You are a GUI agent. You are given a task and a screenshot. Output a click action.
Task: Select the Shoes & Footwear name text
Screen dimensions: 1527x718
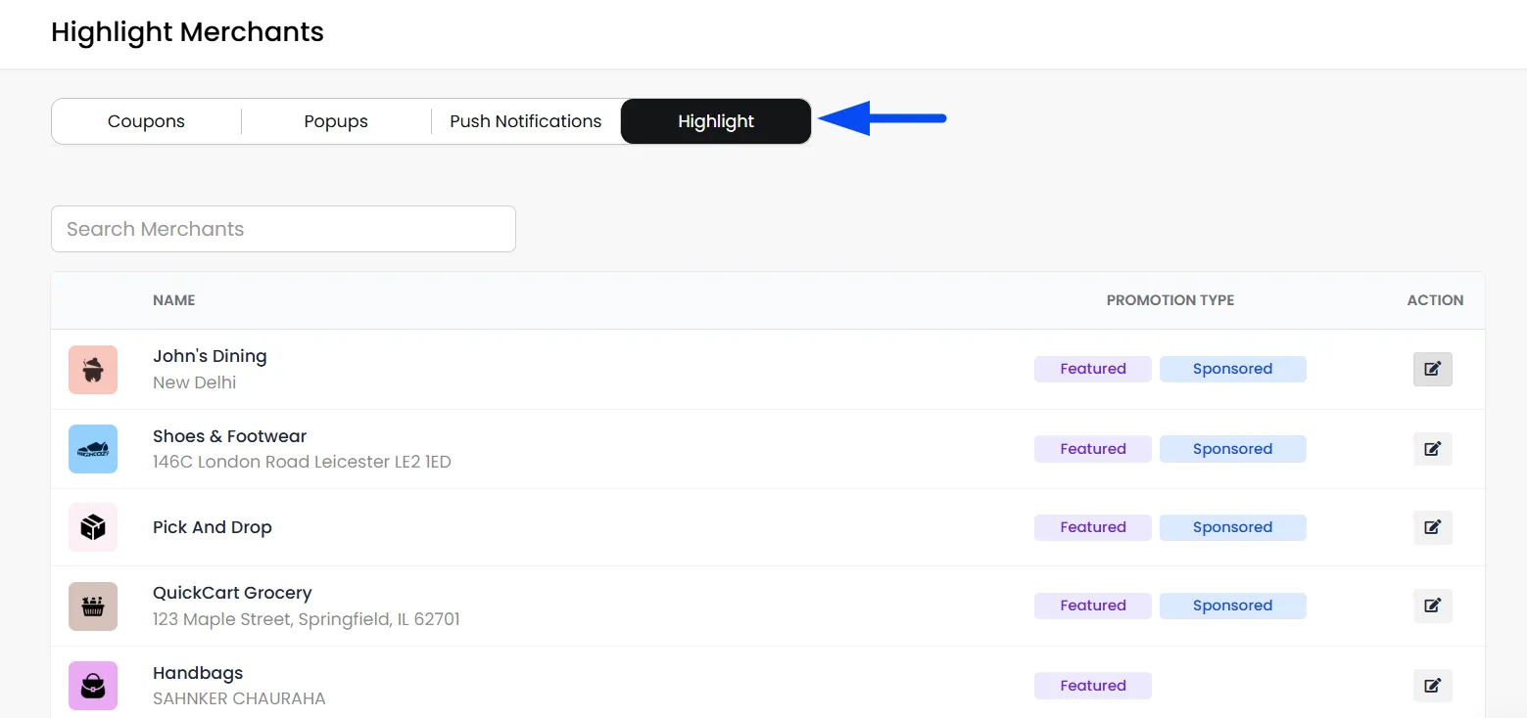pyautogui.click(x=230, y=436)
